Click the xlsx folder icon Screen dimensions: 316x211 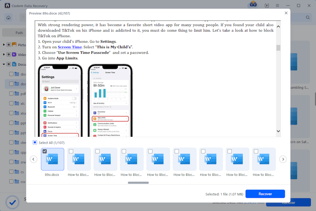pyautogui.click(x=17, y=113)
